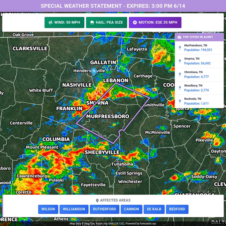Image resolution: width=226 pixels, height=226 pixels.
Task: Click the location pin icon by Affected Areas
Action: point(97,200)
